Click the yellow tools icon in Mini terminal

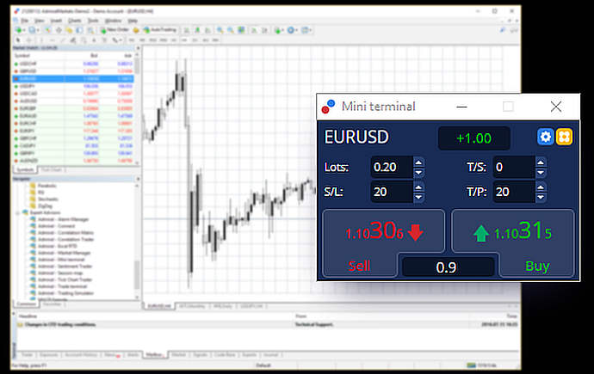pos(564,138)
